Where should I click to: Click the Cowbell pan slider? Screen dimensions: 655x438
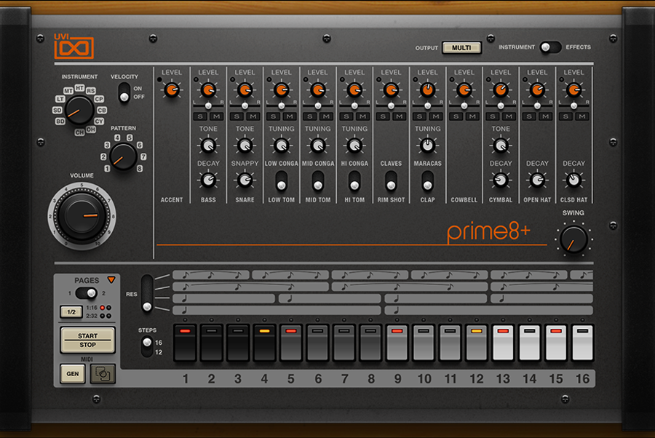464,105
